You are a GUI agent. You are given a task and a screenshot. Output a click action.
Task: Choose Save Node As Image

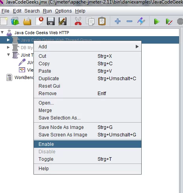point(87,127)
